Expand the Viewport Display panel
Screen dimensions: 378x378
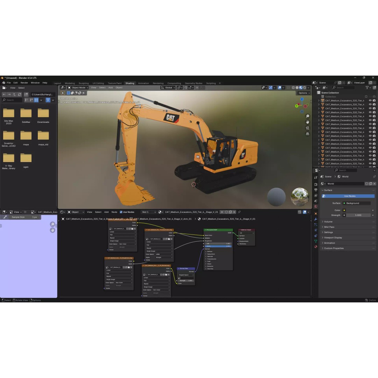click(x=348, y=238)
